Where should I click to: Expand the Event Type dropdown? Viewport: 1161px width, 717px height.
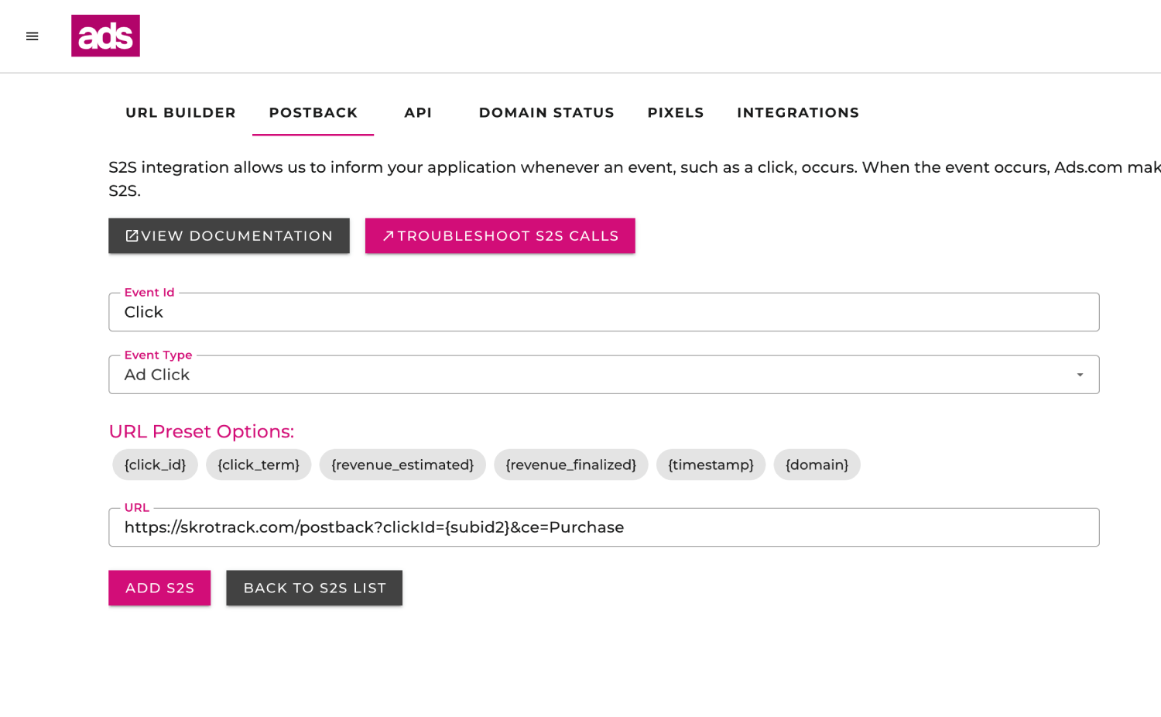[x=604, y=375]
